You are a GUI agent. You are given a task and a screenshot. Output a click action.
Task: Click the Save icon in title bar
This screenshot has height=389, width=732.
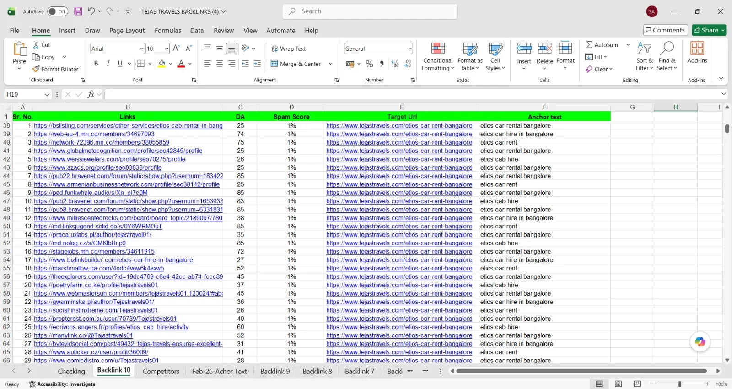(x=78, y=11)
